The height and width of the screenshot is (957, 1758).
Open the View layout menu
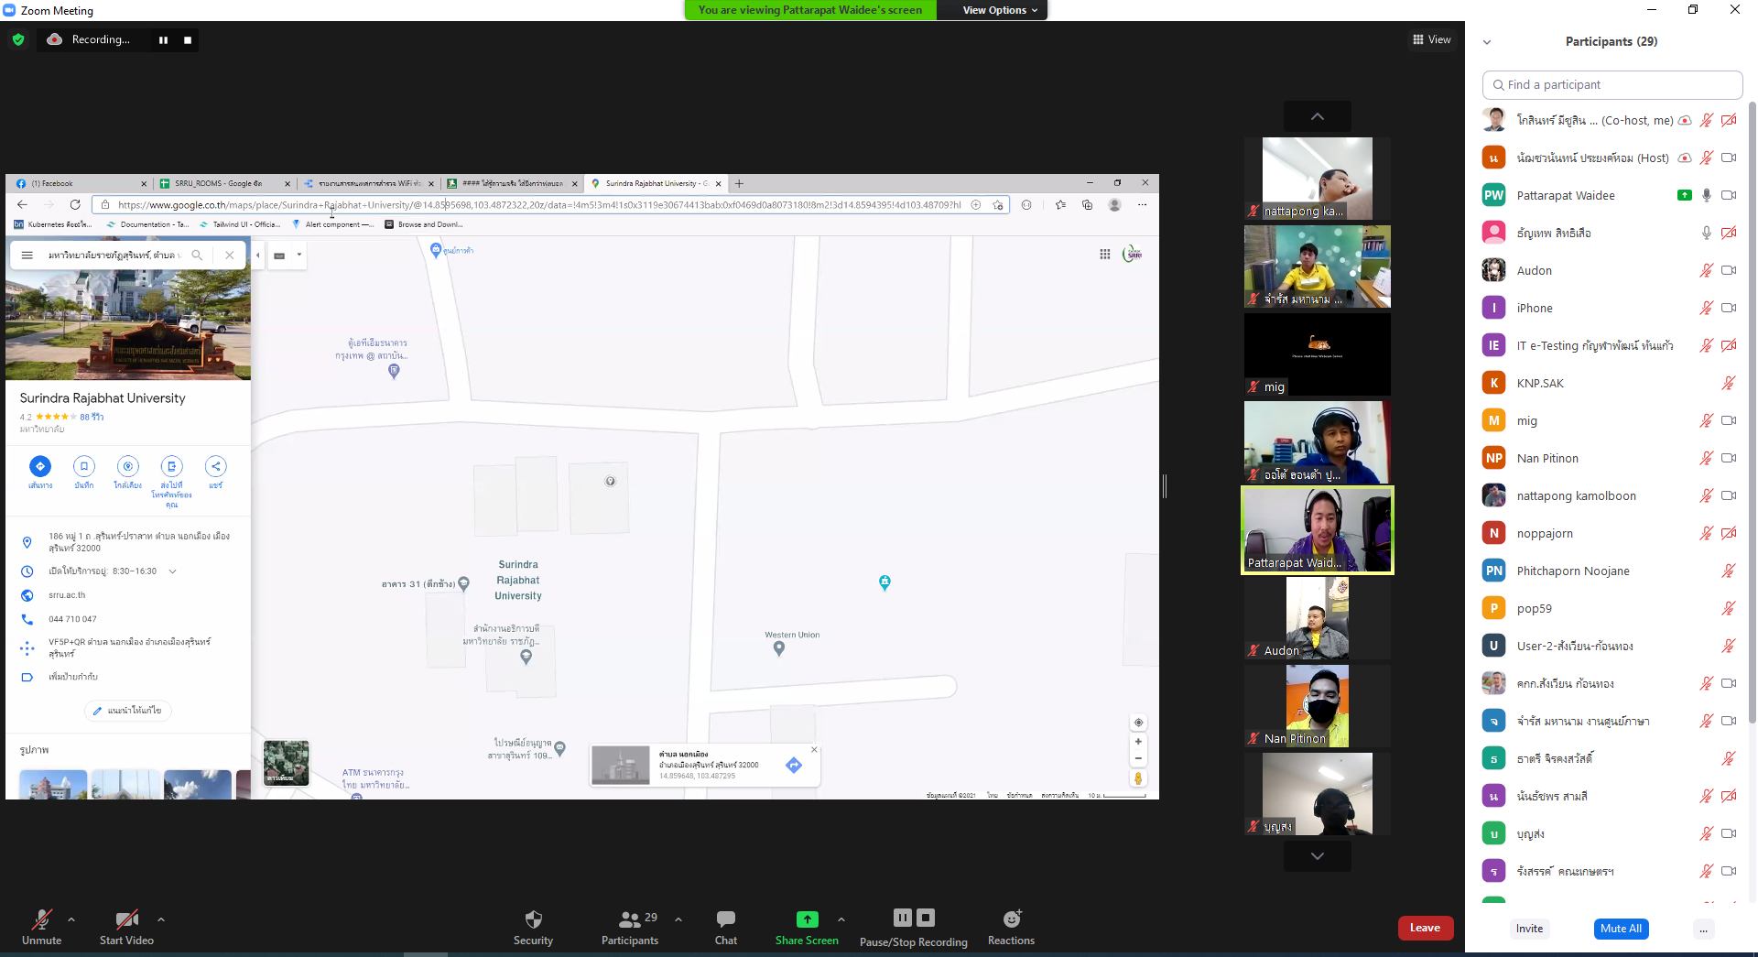coord(1431,39)
